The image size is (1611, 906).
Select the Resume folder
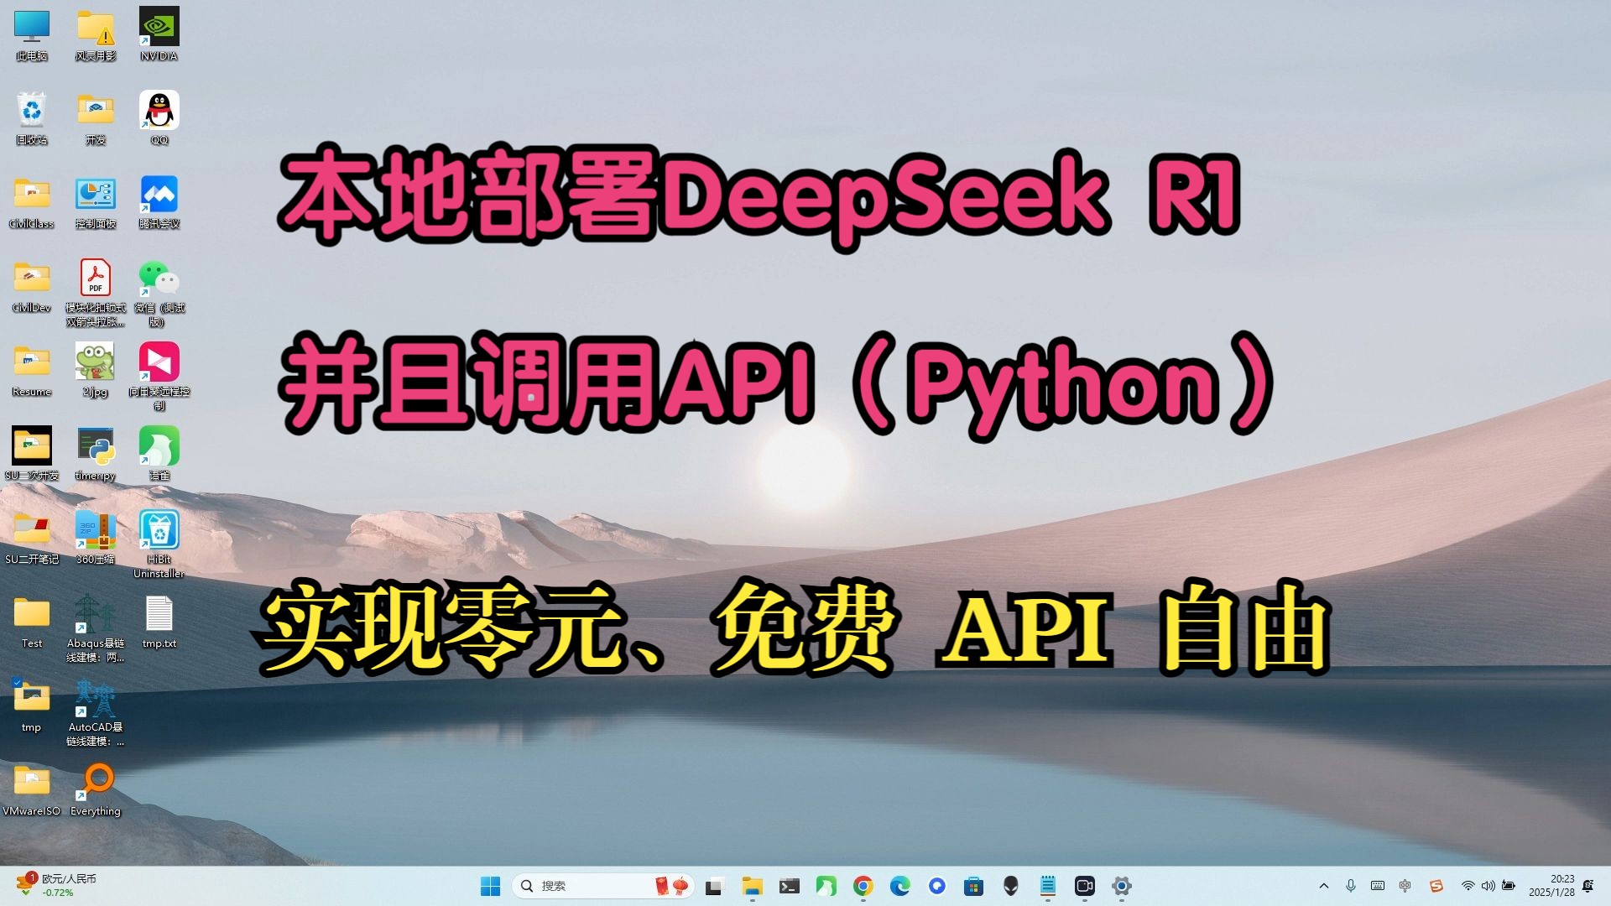31,370
